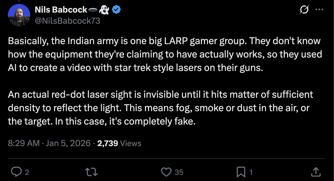This screenshot has width=334, height=181.
Task: Click the Jan 5, 2026 date
Action: pyautogui.click(x=68, y=143)
